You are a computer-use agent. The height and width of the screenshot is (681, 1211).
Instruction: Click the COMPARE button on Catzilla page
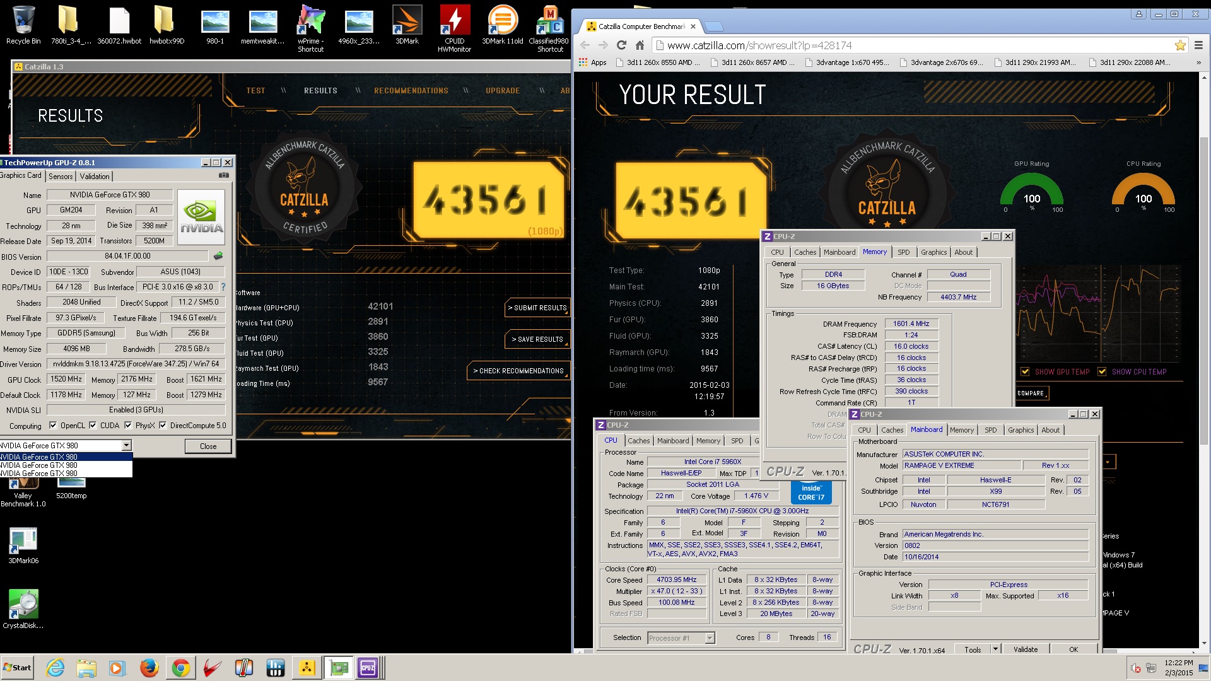[1031, 393]
